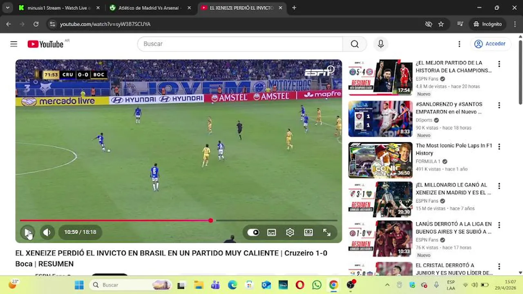Open the tab search dropdown arrow
The image size is (523, 294).
[7, 8]
